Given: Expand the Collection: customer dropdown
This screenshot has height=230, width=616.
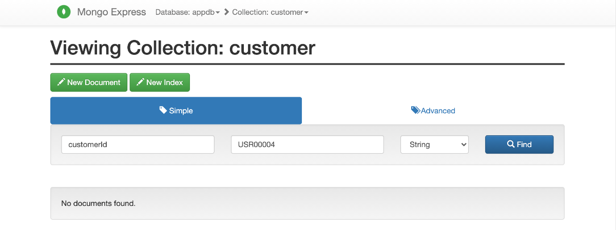Looking at the screenshot, I should coord(271,12).
